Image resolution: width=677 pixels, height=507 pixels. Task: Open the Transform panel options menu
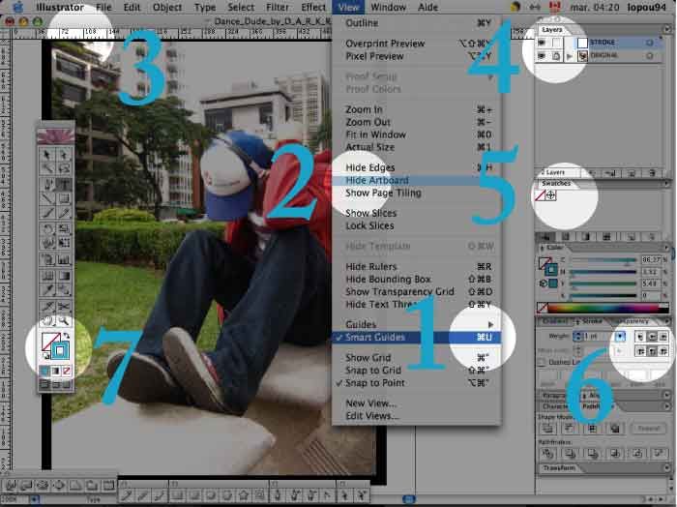coord(667,467)
